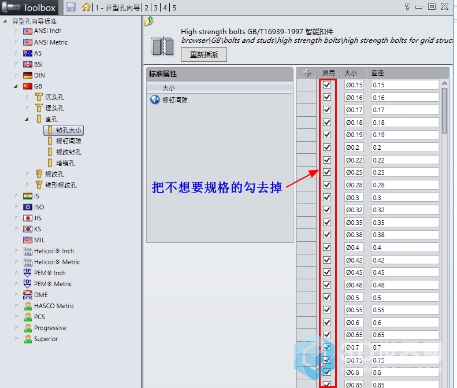Open step 1 异型孔向导 tab
This screenshot has width=457, height=388.
pos(117,8)
